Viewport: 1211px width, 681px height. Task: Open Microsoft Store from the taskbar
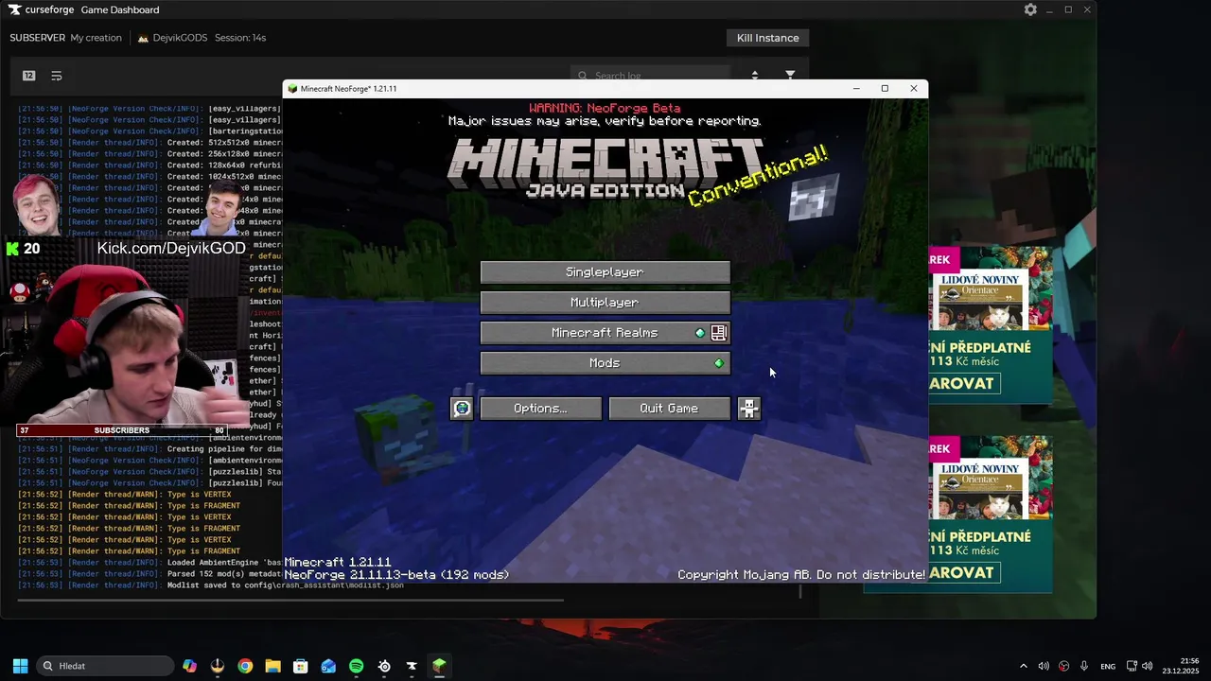[300, 666]
